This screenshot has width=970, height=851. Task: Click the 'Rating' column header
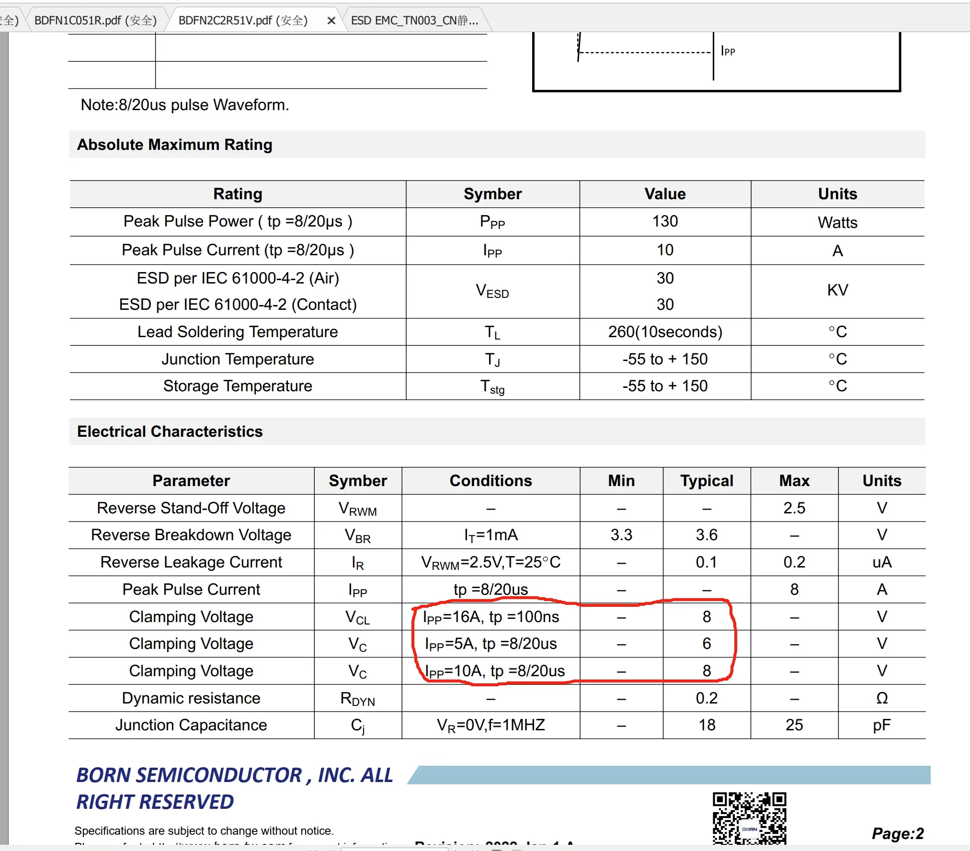click(238, 194)
